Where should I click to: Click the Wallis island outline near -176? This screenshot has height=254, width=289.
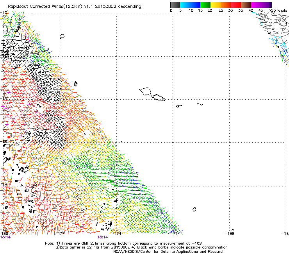(x=76, y=84)
